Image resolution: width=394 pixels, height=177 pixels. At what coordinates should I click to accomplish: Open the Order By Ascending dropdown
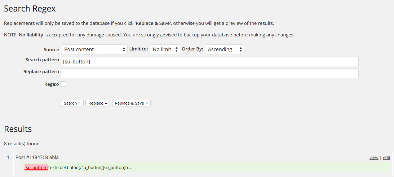tap(224, 49)
